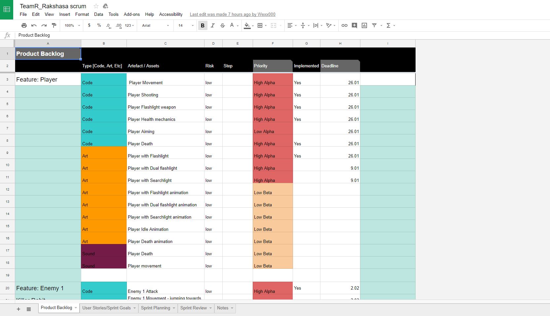Open the zoom level dropdown

(72, 25)
